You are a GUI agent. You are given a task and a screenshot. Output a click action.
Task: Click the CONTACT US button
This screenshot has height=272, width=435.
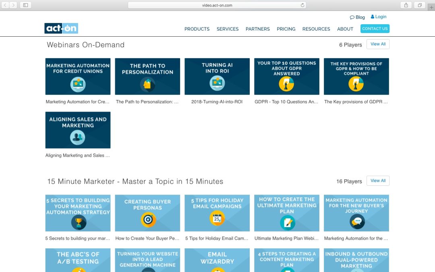tap(375, 29)
